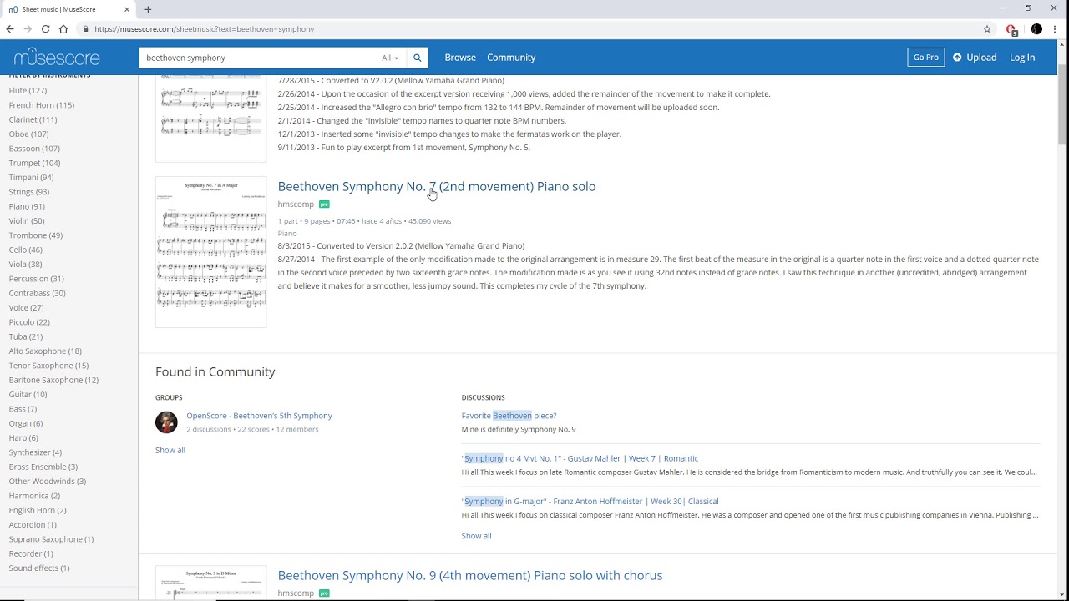Image resolution: width=1069 pixels, height=601 pixels.
Task: Filter by Tuba (21)
Action: pos(26,336)
